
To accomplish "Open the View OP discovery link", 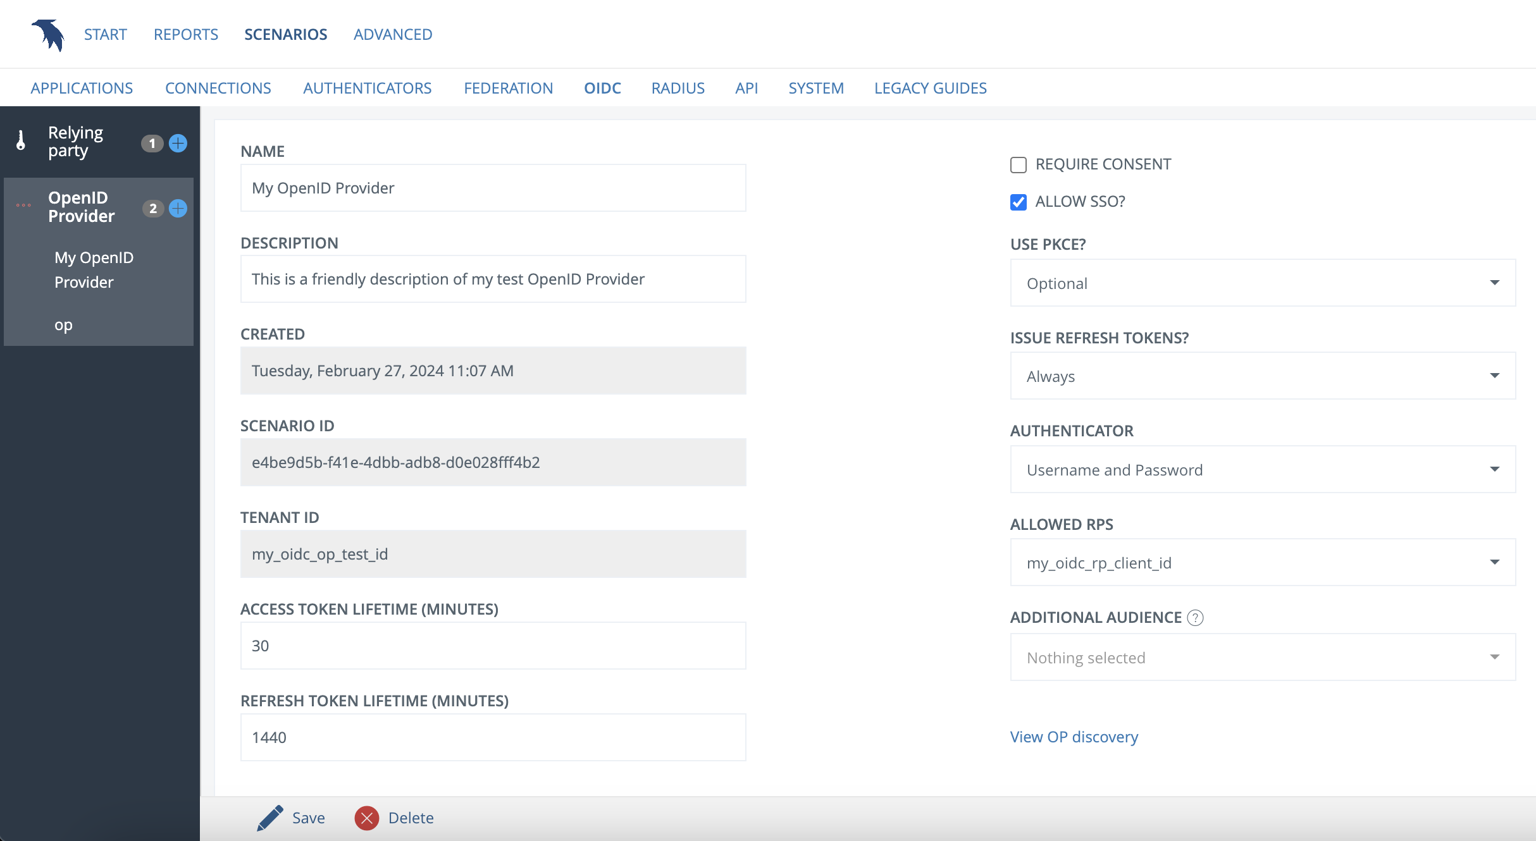I will (x=1074, y=737).
